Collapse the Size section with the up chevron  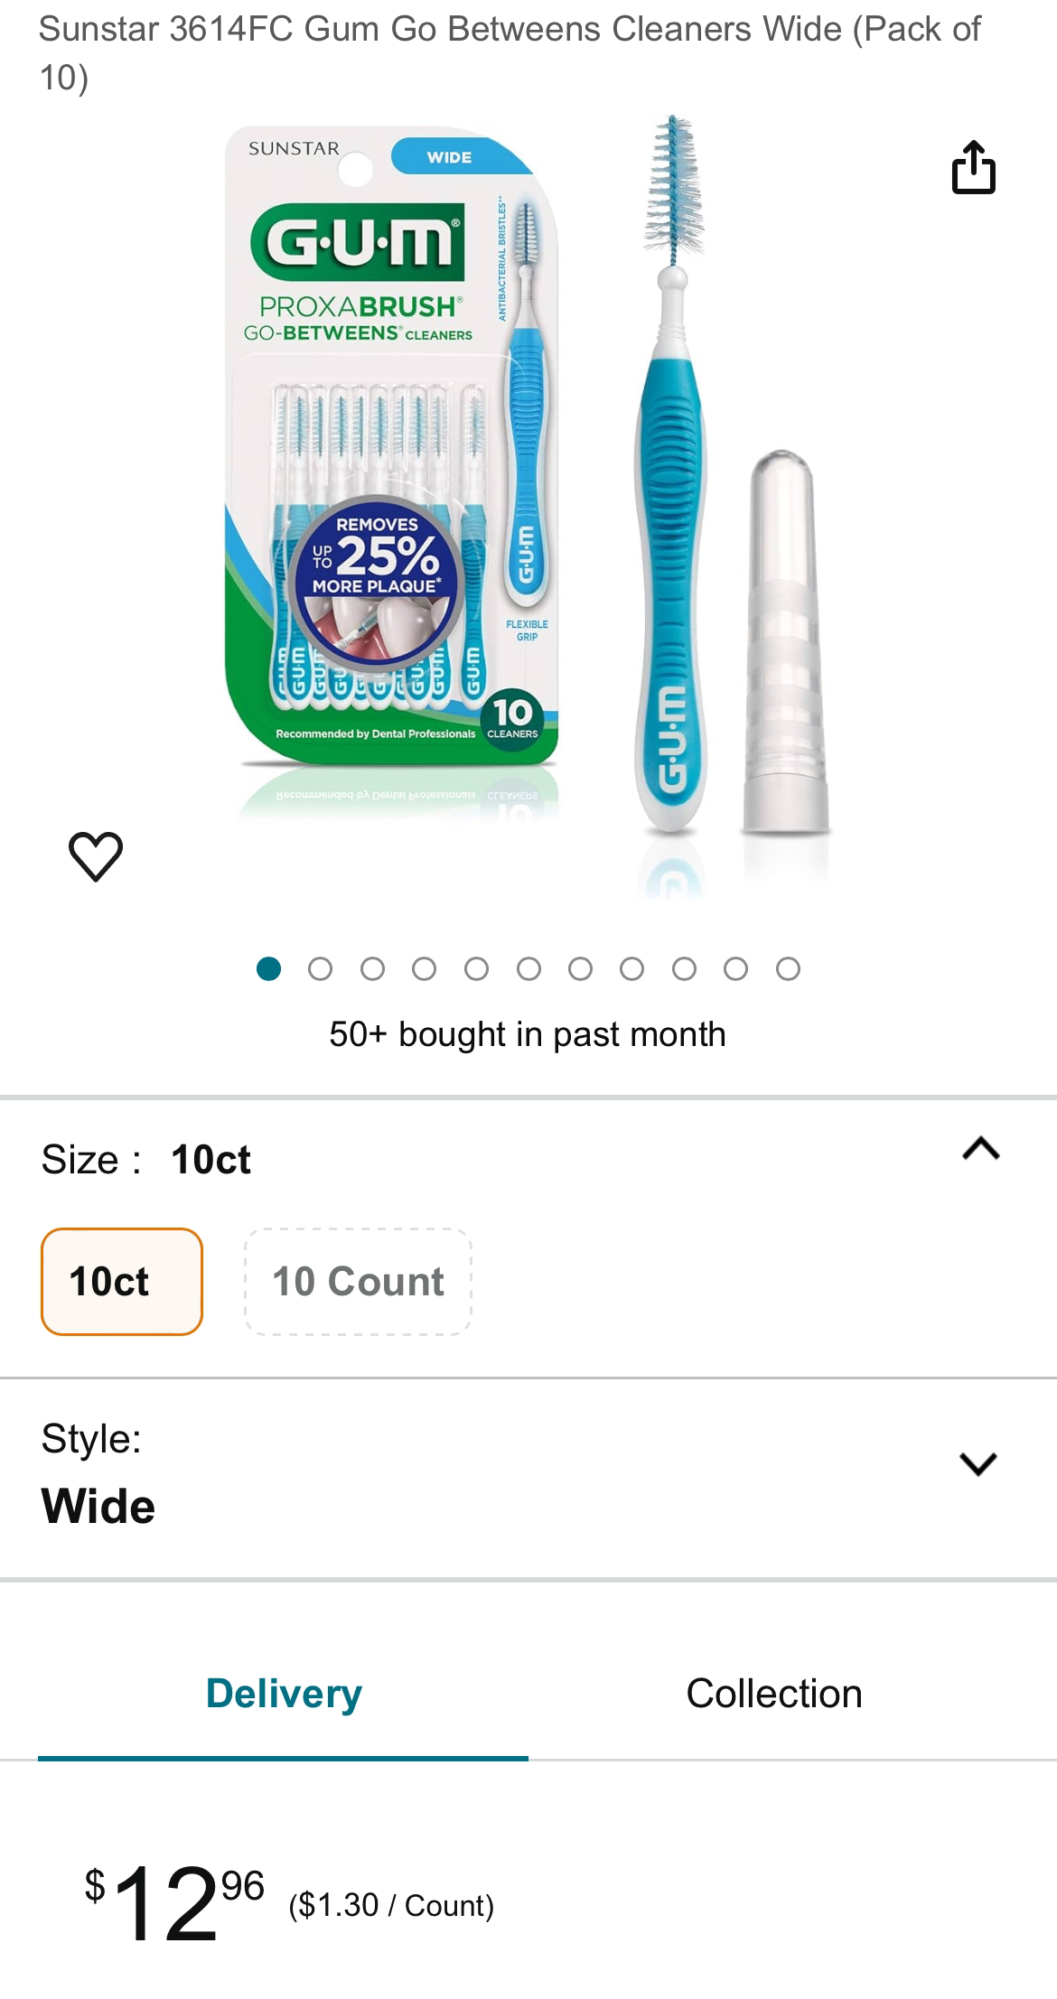pyautogui.click(x=978, y=1149)
